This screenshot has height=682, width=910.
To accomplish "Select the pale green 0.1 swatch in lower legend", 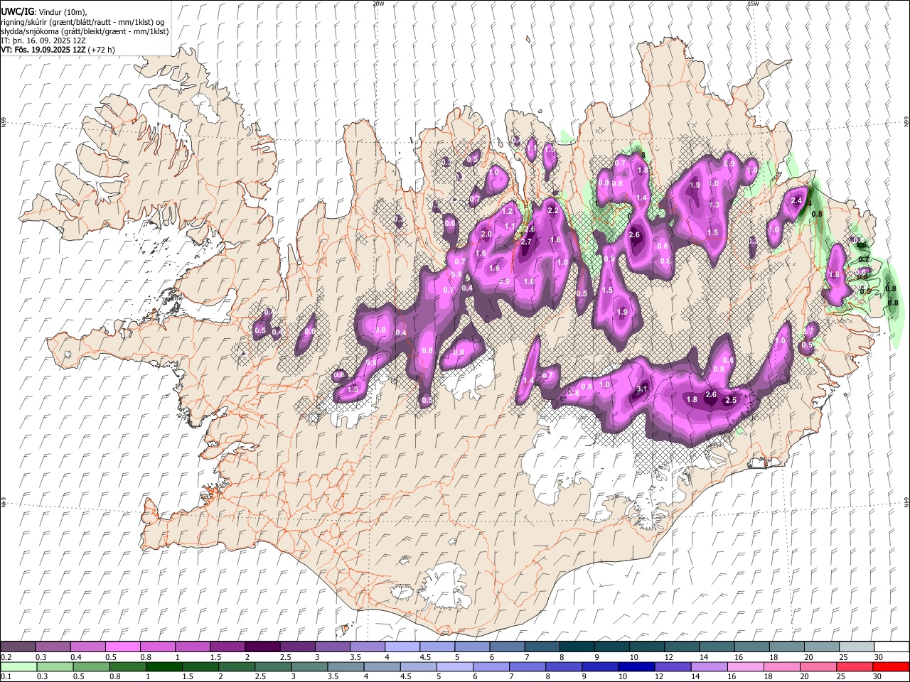I will point(19,666).
